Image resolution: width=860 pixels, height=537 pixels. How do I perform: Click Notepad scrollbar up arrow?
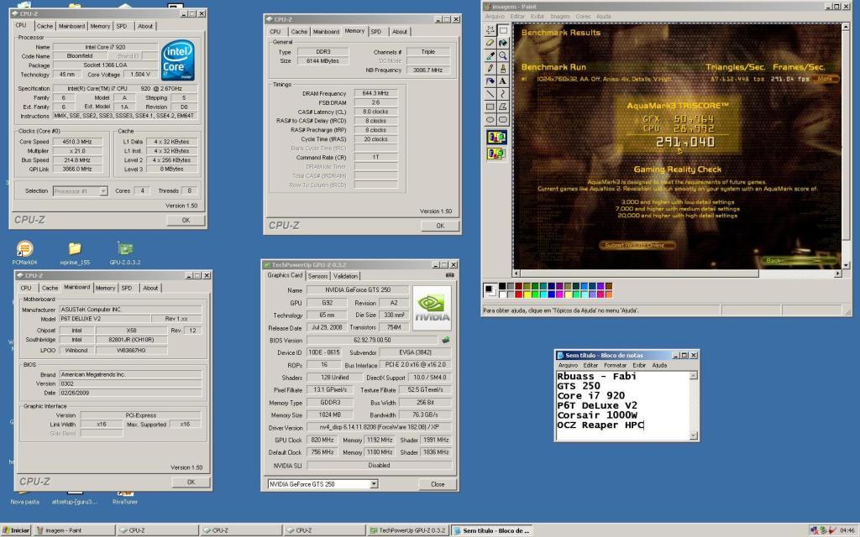pos(693,375)
